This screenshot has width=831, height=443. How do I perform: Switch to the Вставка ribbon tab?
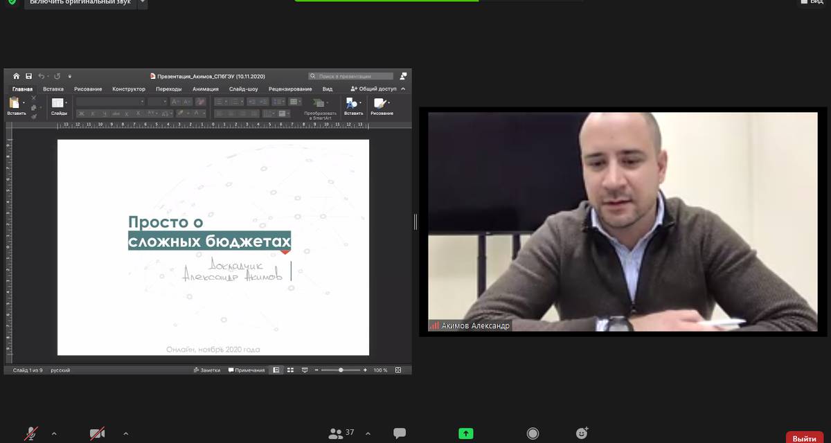[53, 89]
